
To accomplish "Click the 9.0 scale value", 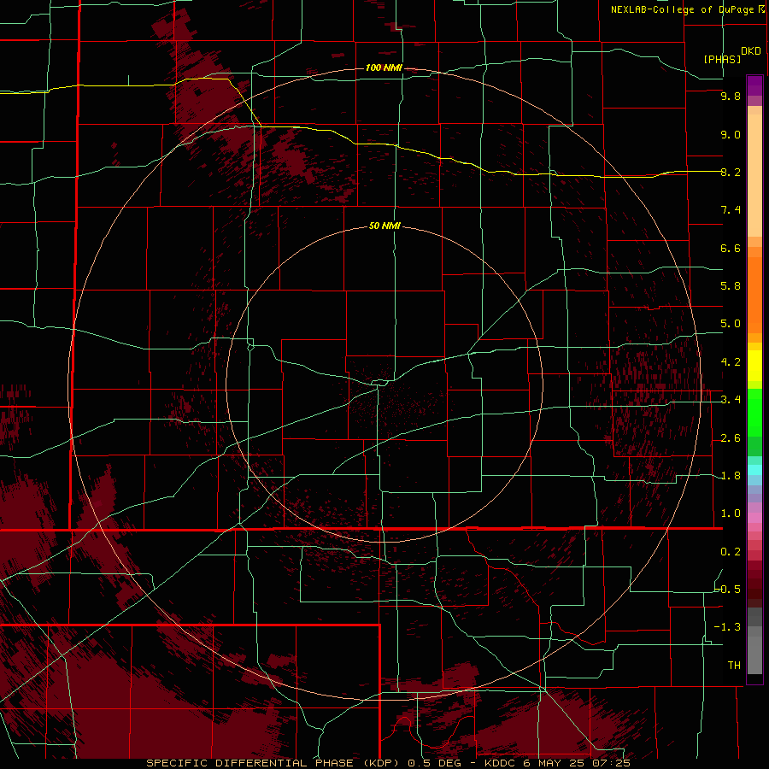I will pyautogui.click(x=731, y=134).
